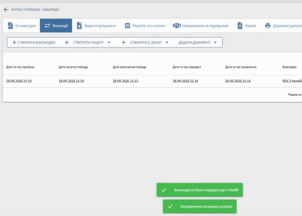Dismiss the Взаємодія успішно передана до e-Health notification
The width and height of the screenshot is (302, 216).
point(200,190)
